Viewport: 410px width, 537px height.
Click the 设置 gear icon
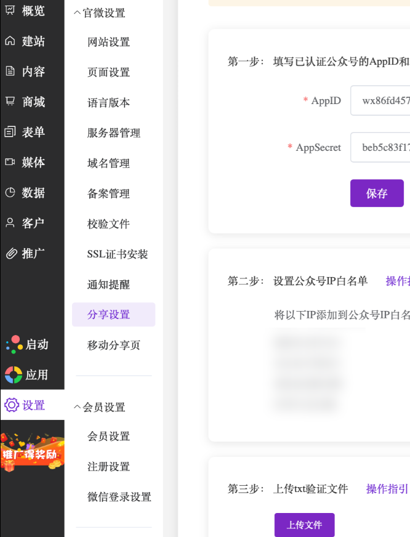(x=12, y=405)
